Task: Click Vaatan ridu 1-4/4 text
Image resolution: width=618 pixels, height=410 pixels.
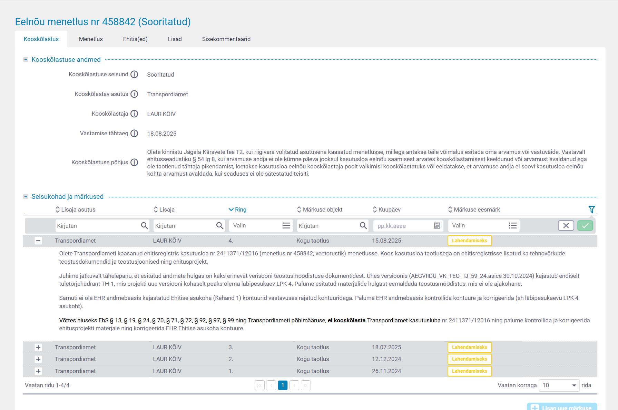Action: (47, 385)
